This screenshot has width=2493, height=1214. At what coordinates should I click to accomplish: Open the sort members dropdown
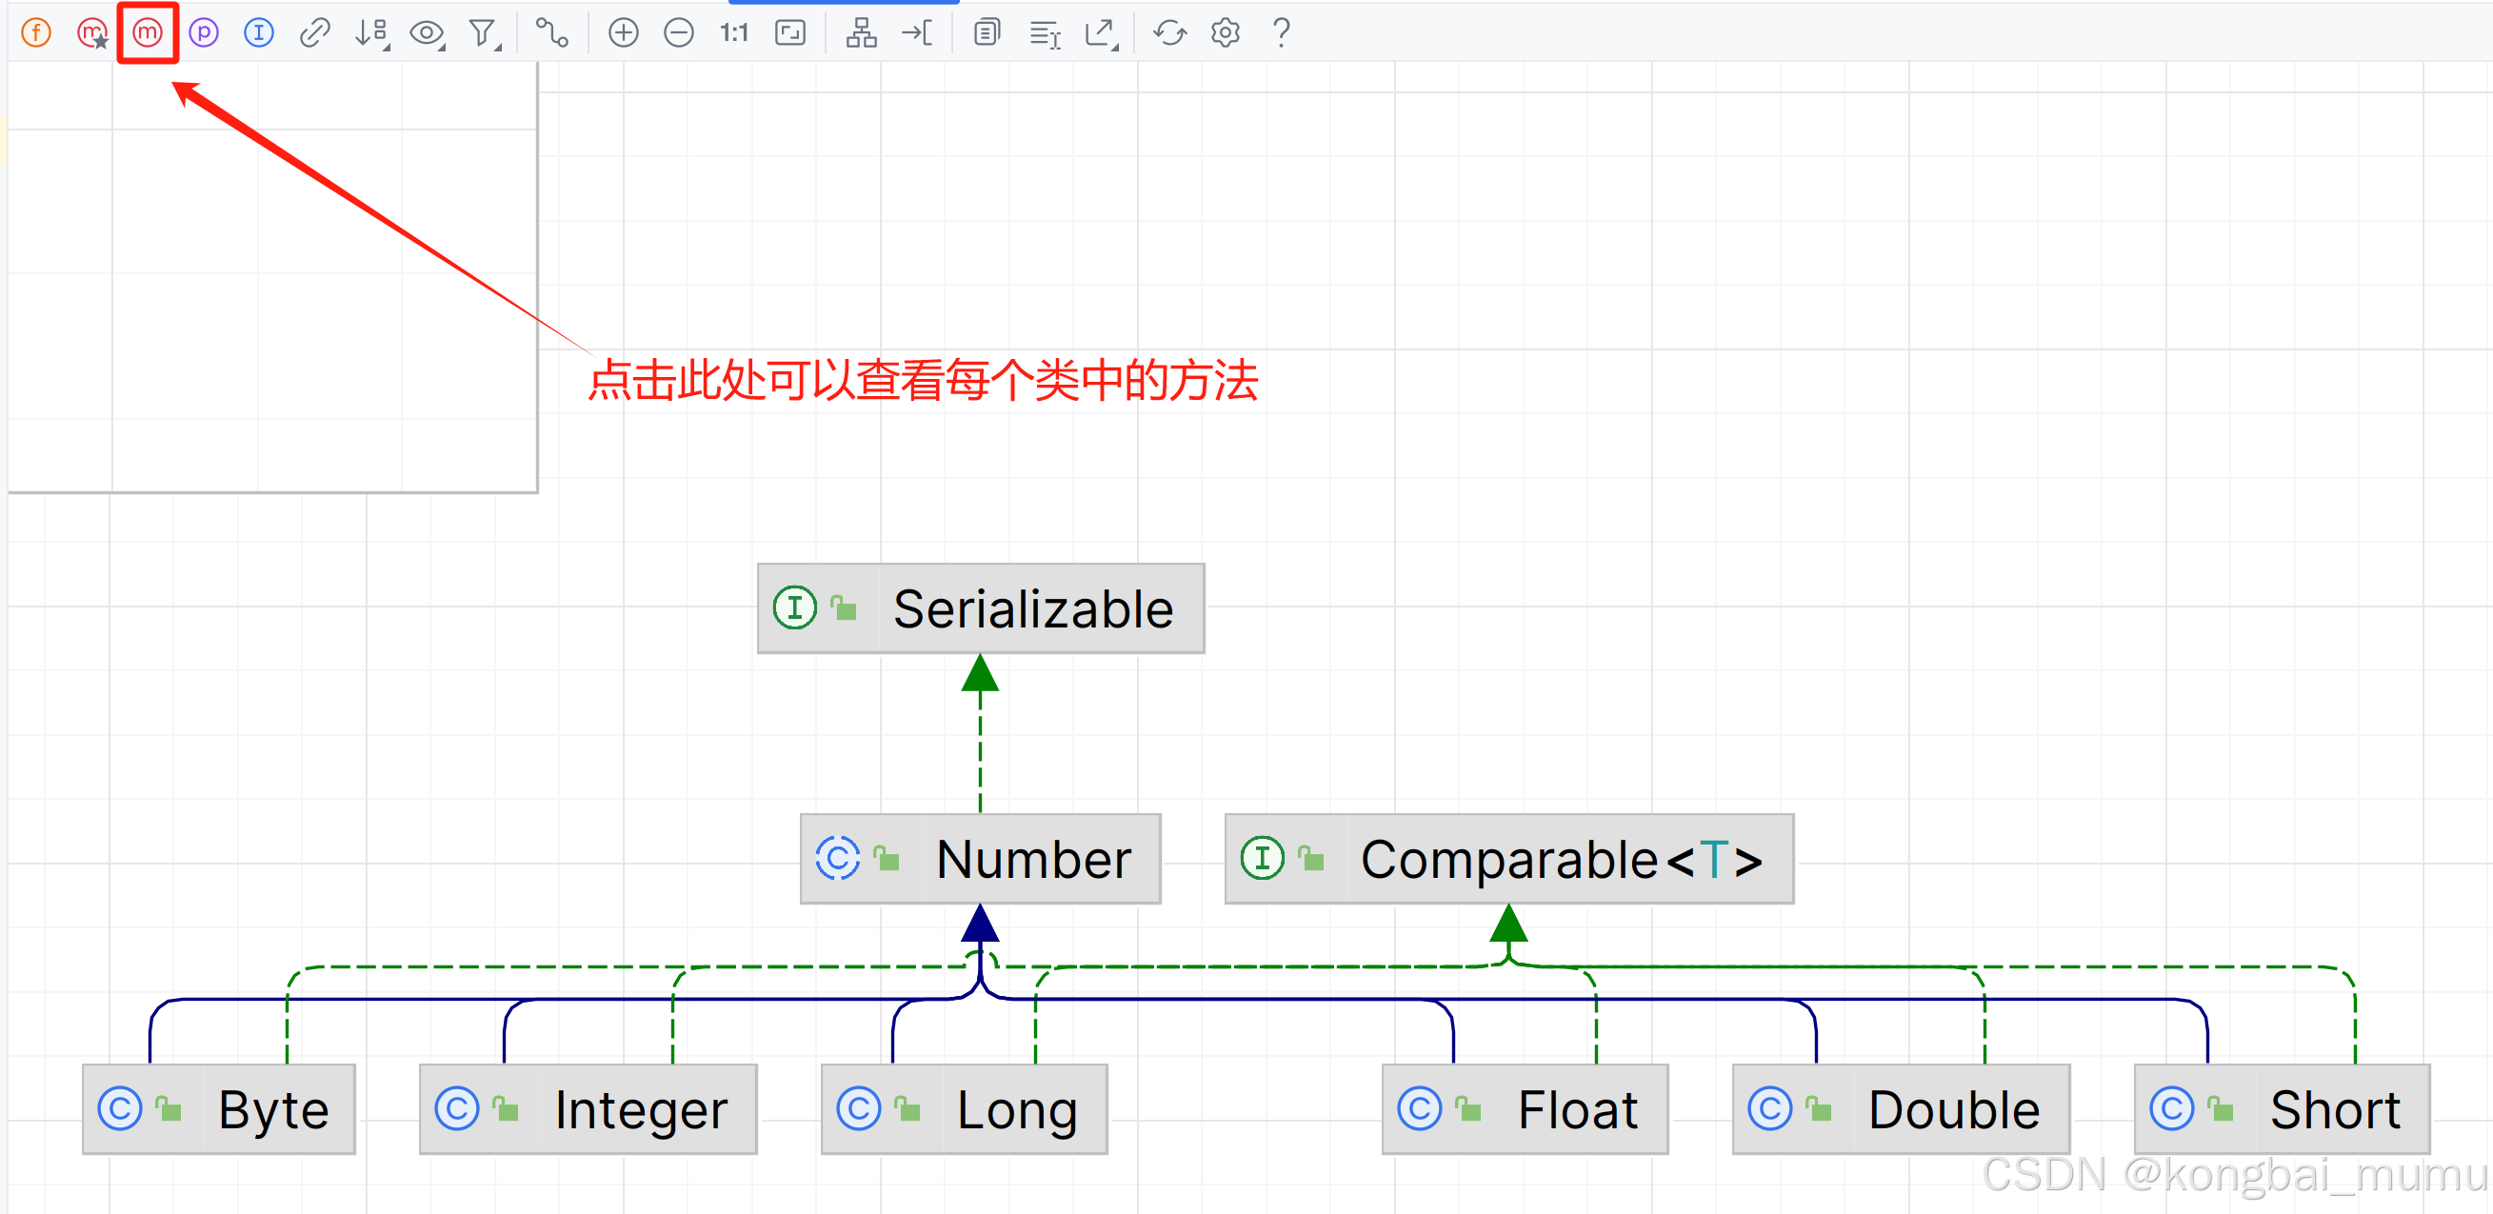371,32
